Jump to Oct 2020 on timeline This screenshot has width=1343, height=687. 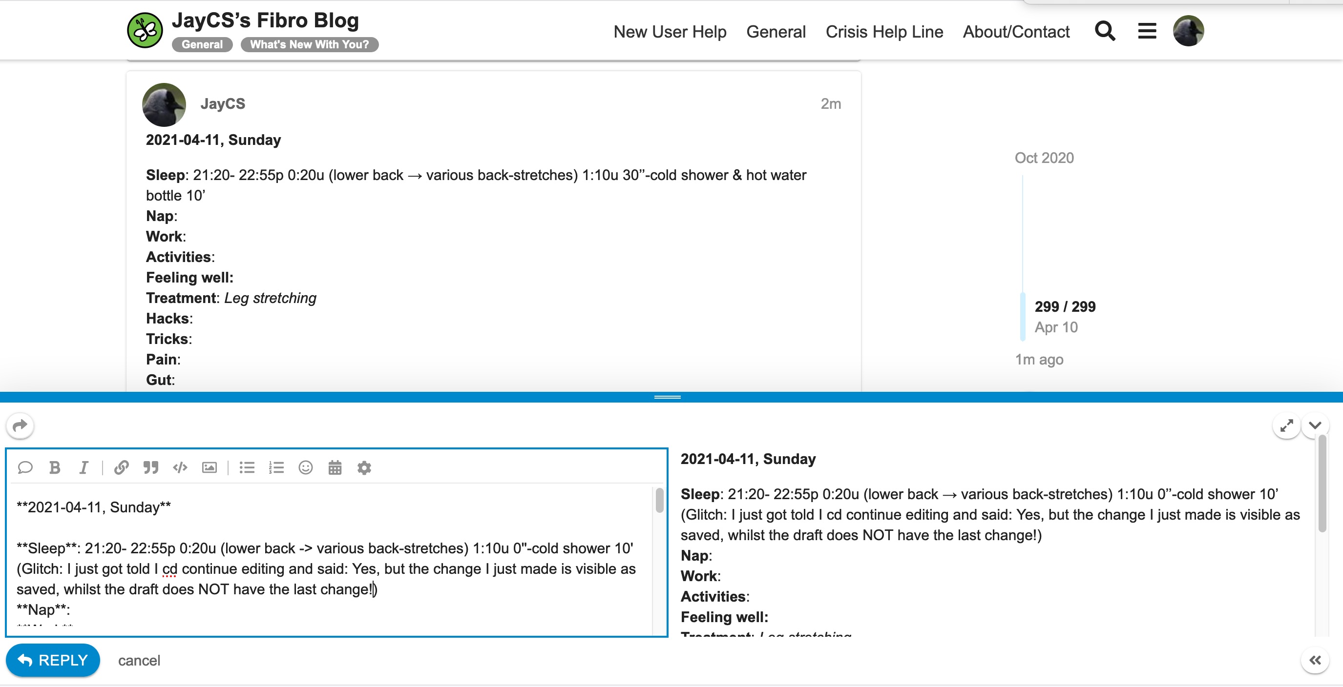(1044, 158)
